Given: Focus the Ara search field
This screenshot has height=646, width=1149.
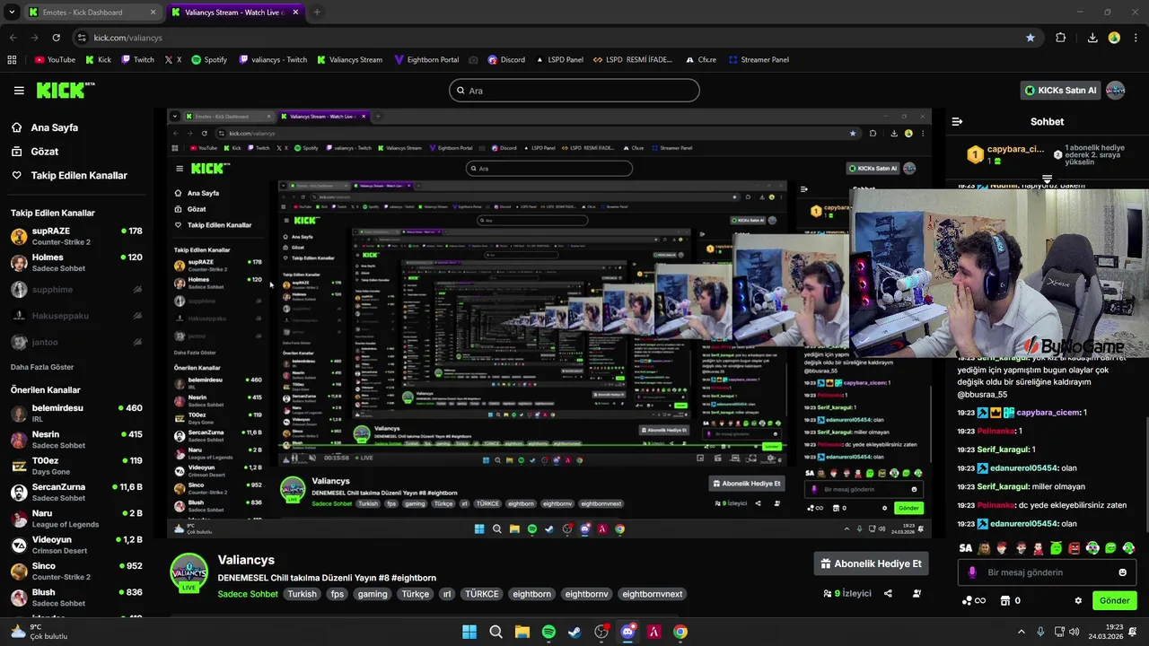Looking at the screenshot, I should point(574,91).
